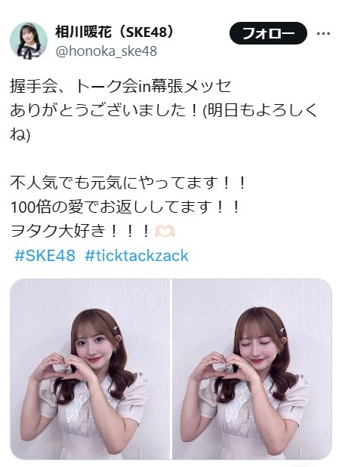Open the #SKE48 hashtag
The height and width of the screenshot is (467, 342).
pyautogui.click(x=45, y=256)
